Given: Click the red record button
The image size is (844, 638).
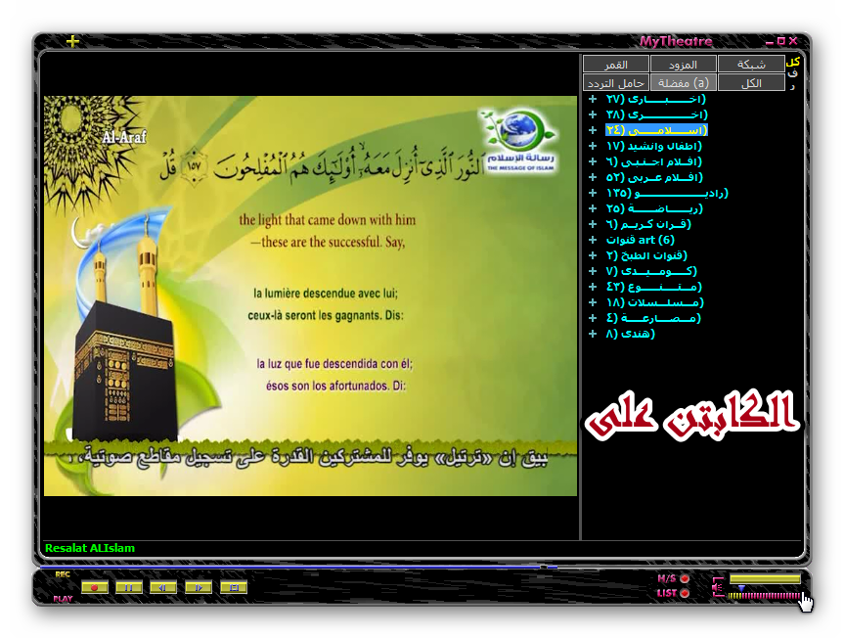Looking at the screenshot, I should [95, 587].
